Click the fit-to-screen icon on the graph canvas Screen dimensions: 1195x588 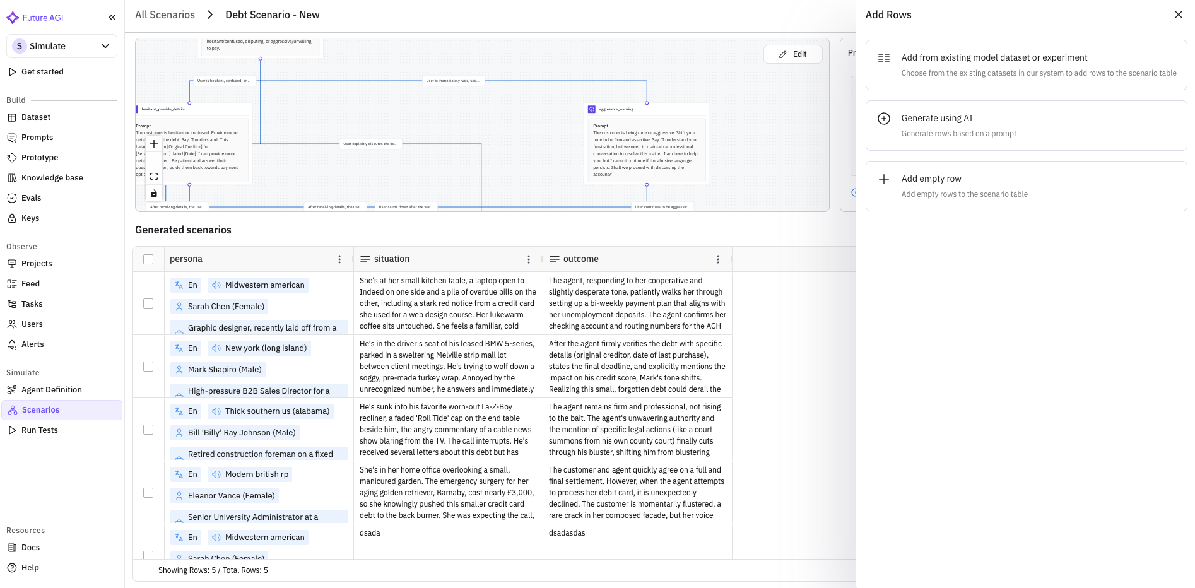pyautogui.click(x=154, y=177)
